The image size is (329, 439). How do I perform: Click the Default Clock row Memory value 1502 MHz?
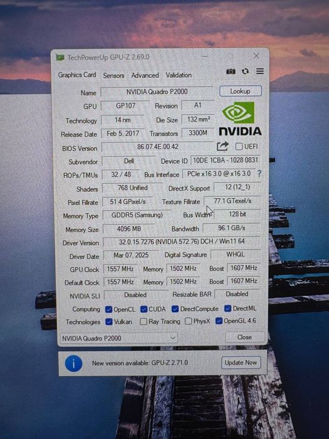[183, 282]
